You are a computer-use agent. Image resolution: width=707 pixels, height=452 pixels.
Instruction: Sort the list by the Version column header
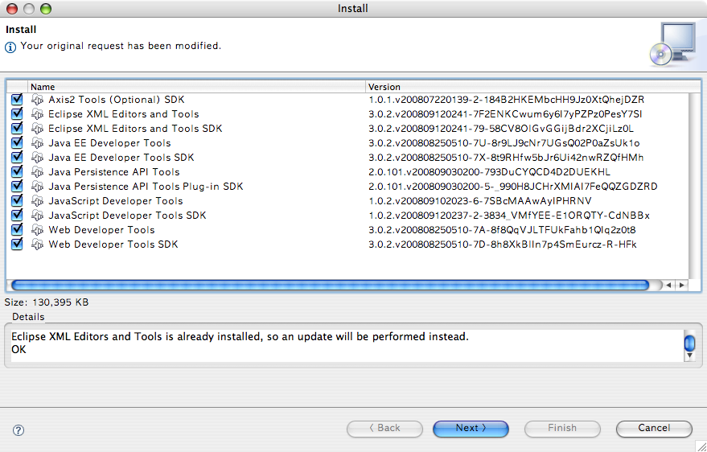533,87
